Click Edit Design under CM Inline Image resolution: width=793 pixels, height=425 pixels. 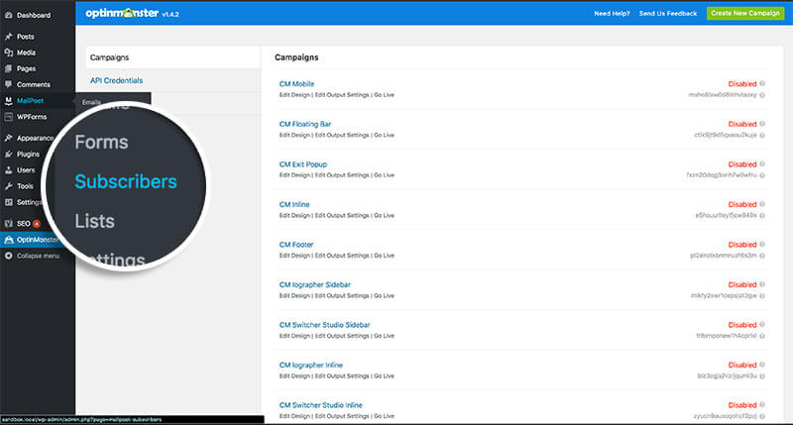pos(294,215)
